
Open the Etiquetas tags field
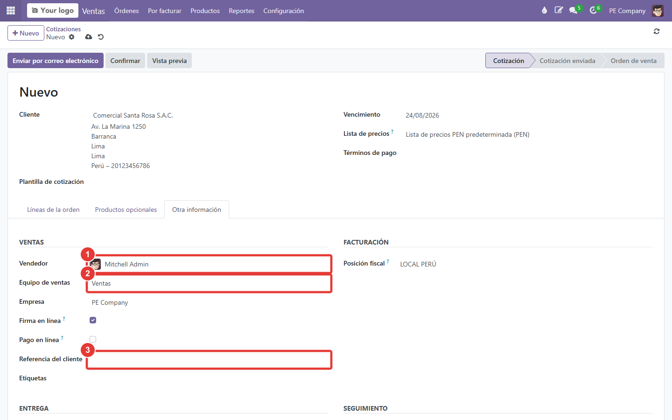pyautogui.click(x=210, y=378)
